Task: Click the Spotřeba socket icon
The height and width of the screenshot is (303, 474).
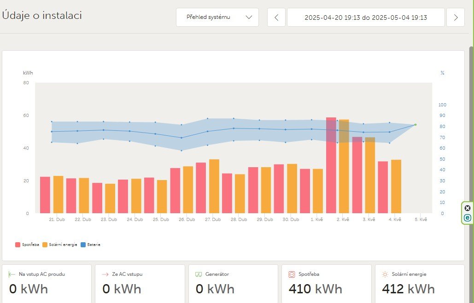Action: [x=292, y=274]
